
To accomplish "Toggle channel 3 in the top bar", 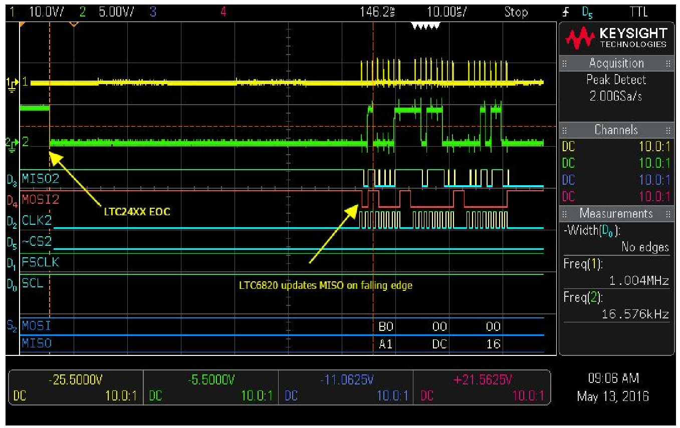I will (152, 12).
